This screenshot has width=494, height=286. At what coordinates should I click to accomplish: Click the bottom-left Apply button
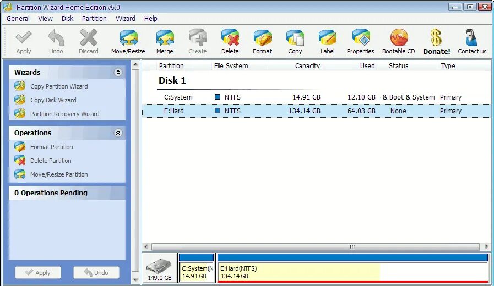click(x=38, y=272)
